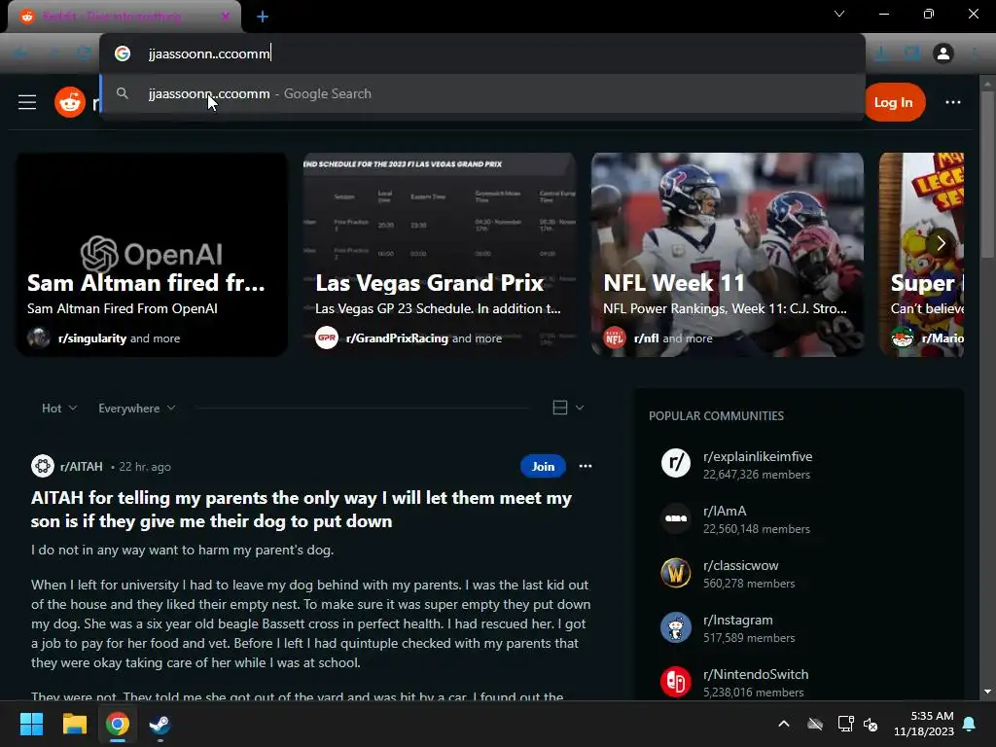The image size is (996, 747).
Task: Click the GPR community avatar icon
Action: tap(327, 338)
